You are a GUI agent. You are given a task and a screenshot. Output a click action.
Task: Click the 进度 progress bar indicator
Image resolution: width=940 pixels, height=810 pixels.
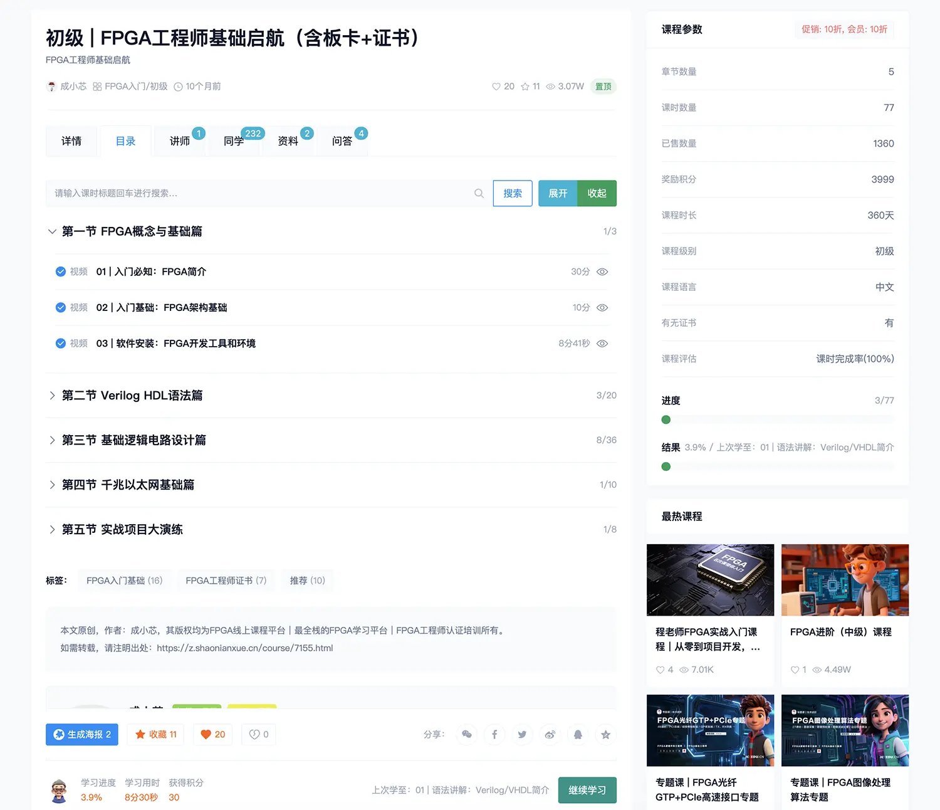click(x=666, y=419)
